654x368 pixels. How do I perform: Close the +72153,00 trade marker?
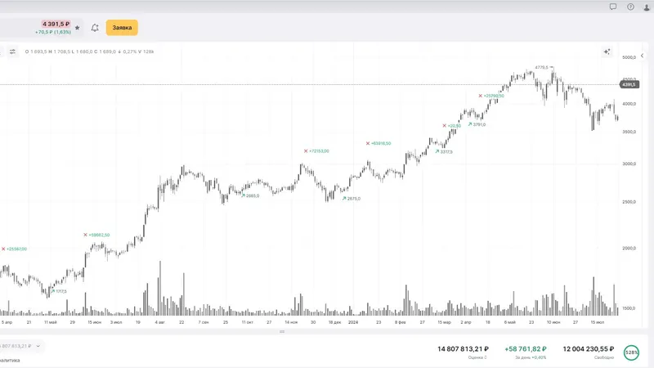(x=306, y=150)
